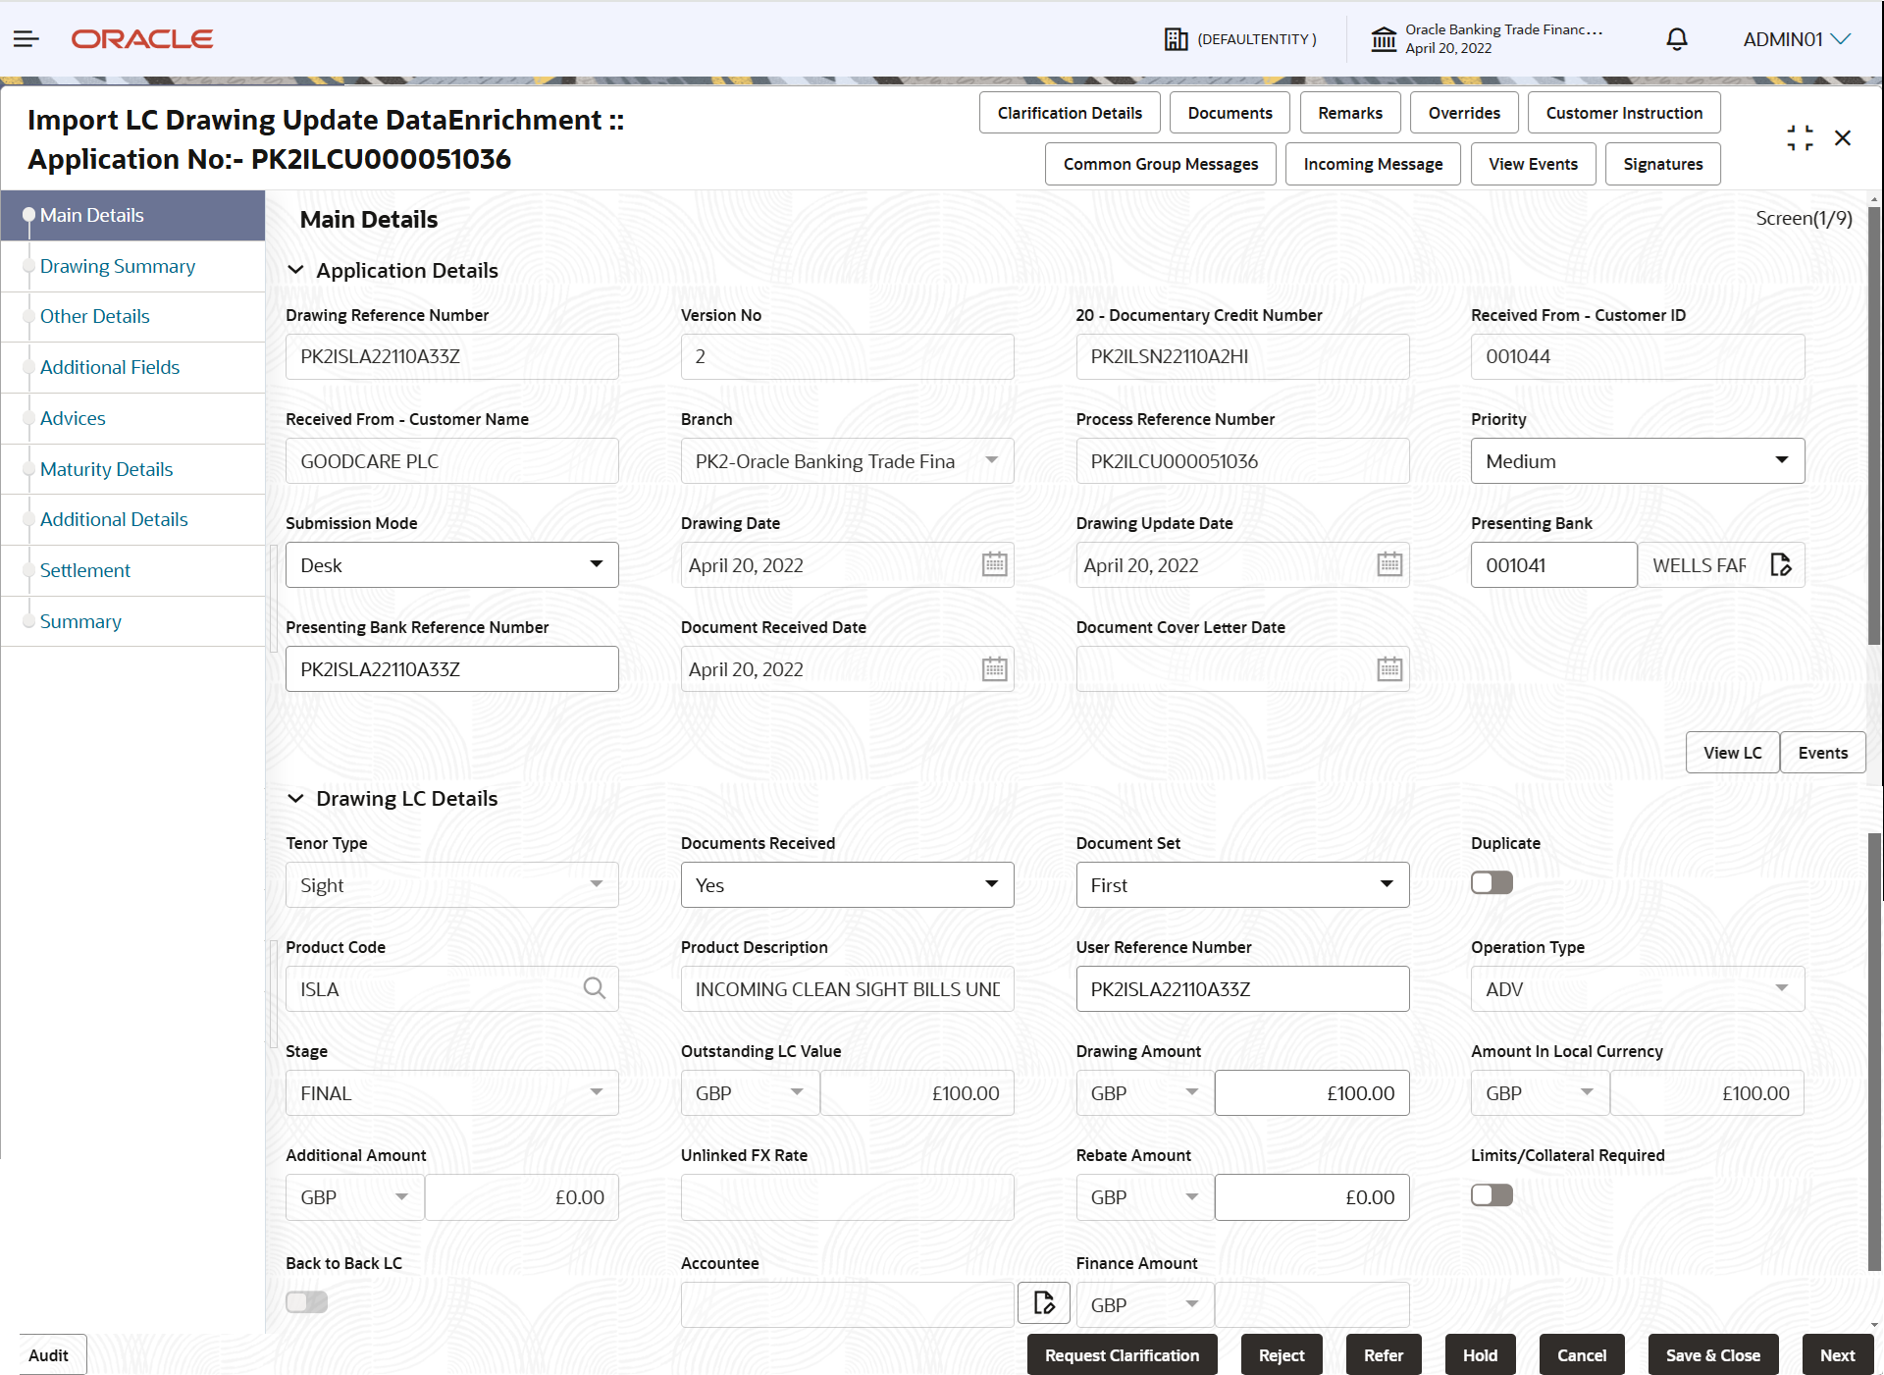Screen dimensions: 1884x1375
Task: Switch to the Settlement section
Action: (85, 570)
